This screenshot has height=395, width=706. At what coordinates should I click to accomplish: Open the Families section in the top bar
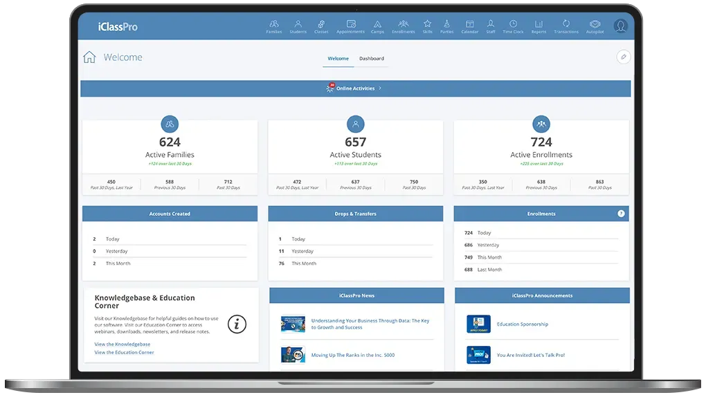point(274,26)
